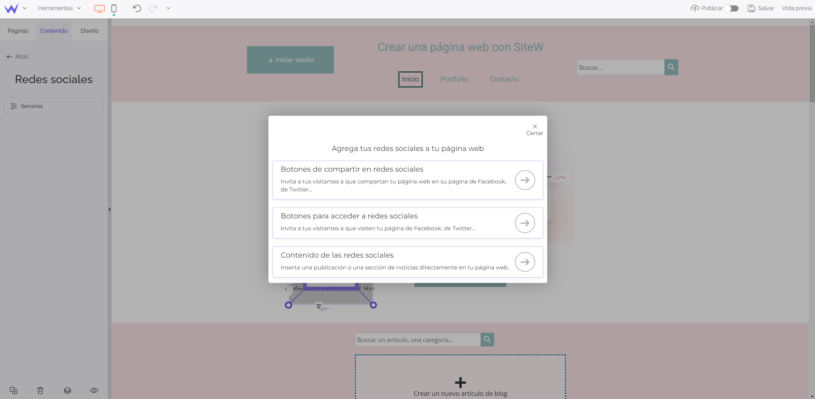The height and width of the screenshot is (399, 815).
Task: Close the dialog with Cerrar
Action: (x=535, y=129)
